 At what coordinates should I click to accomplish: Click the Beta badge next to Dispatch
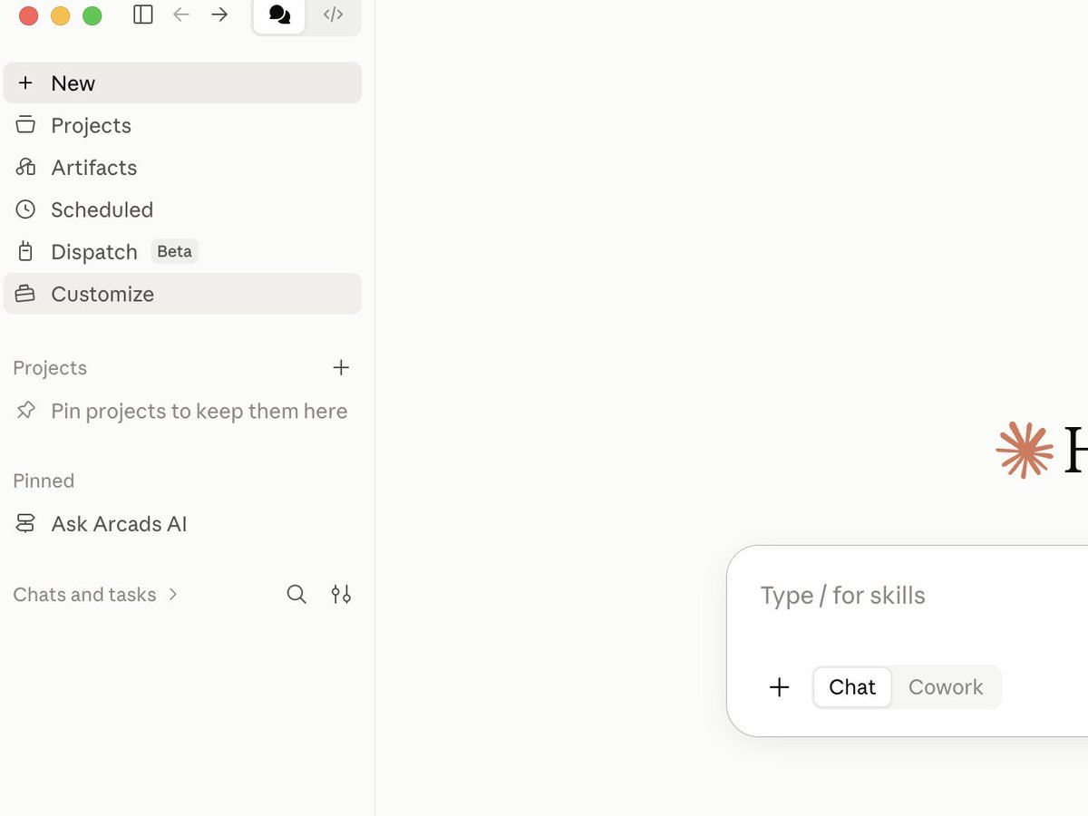tap(174, 251)
